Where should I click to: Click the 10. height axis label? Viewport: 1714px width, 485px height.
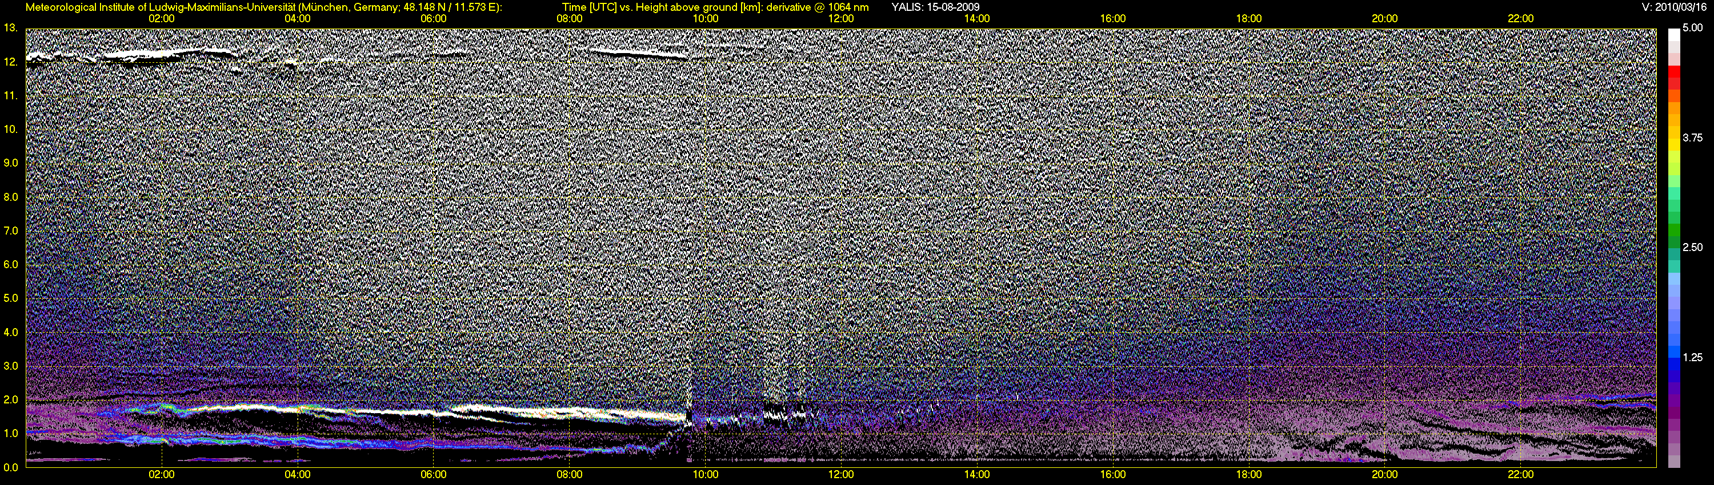coord(10,129)
